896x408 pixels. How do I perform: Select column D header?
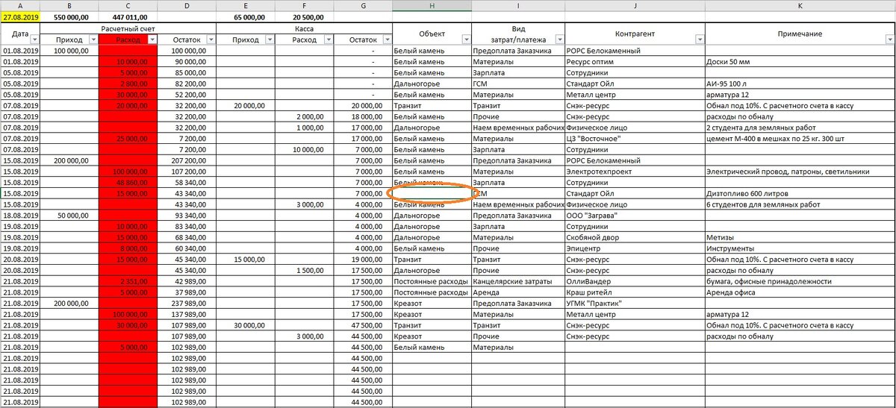tap(187, 5)
